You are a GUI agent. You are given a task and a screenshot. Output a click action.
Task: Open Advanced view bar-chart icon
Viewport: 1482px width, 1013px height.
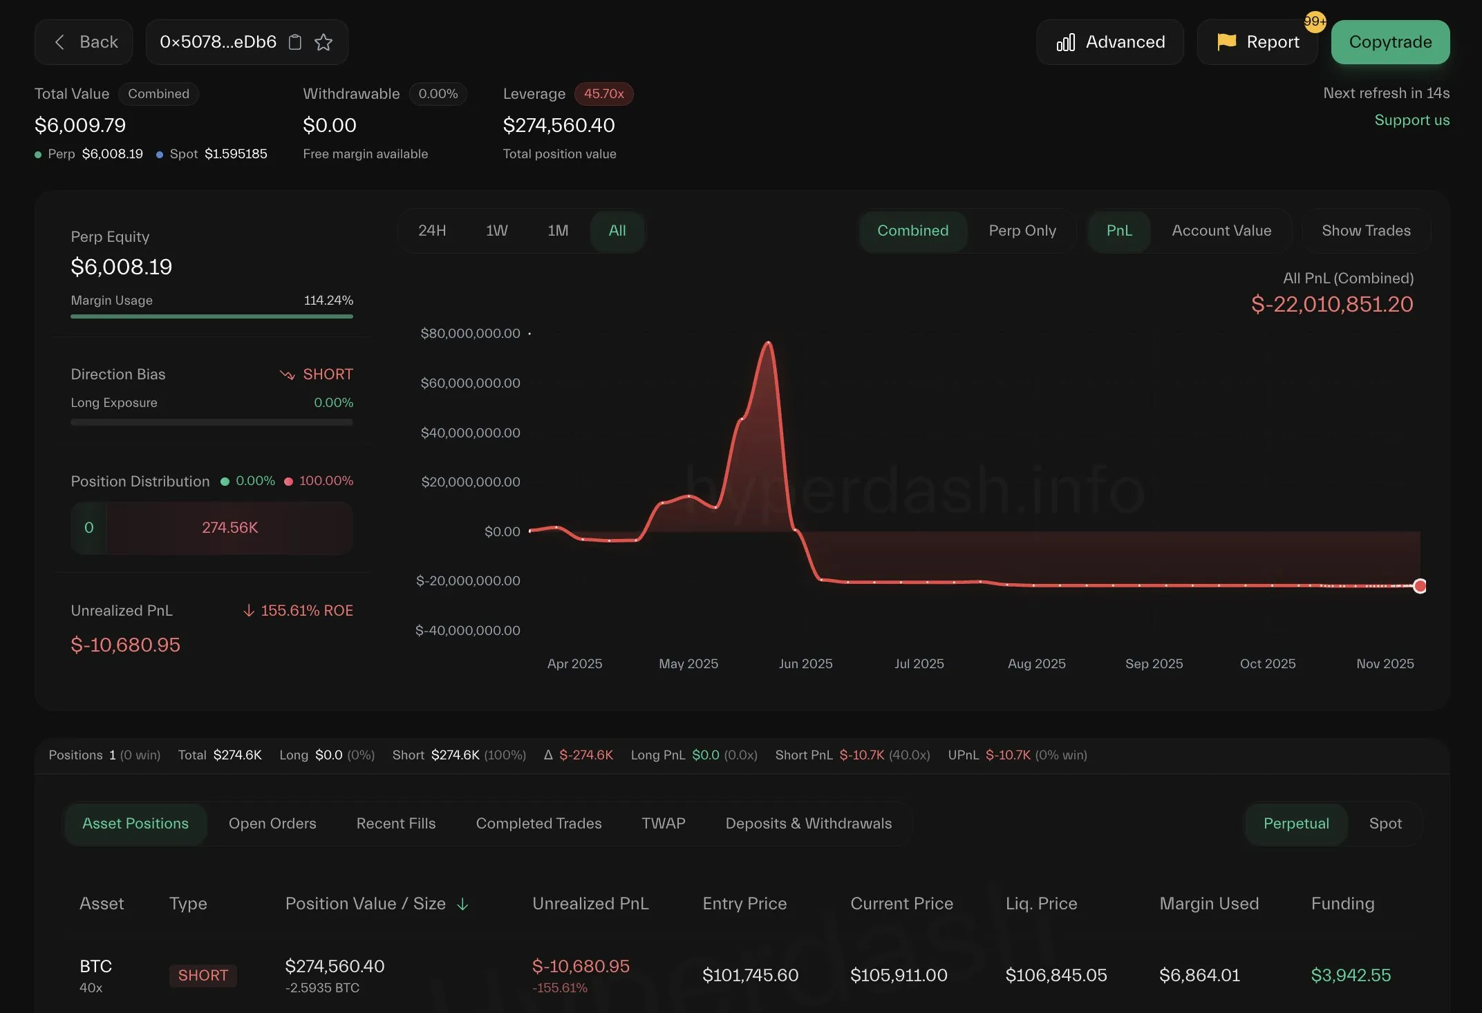(x=1065, y=42)
